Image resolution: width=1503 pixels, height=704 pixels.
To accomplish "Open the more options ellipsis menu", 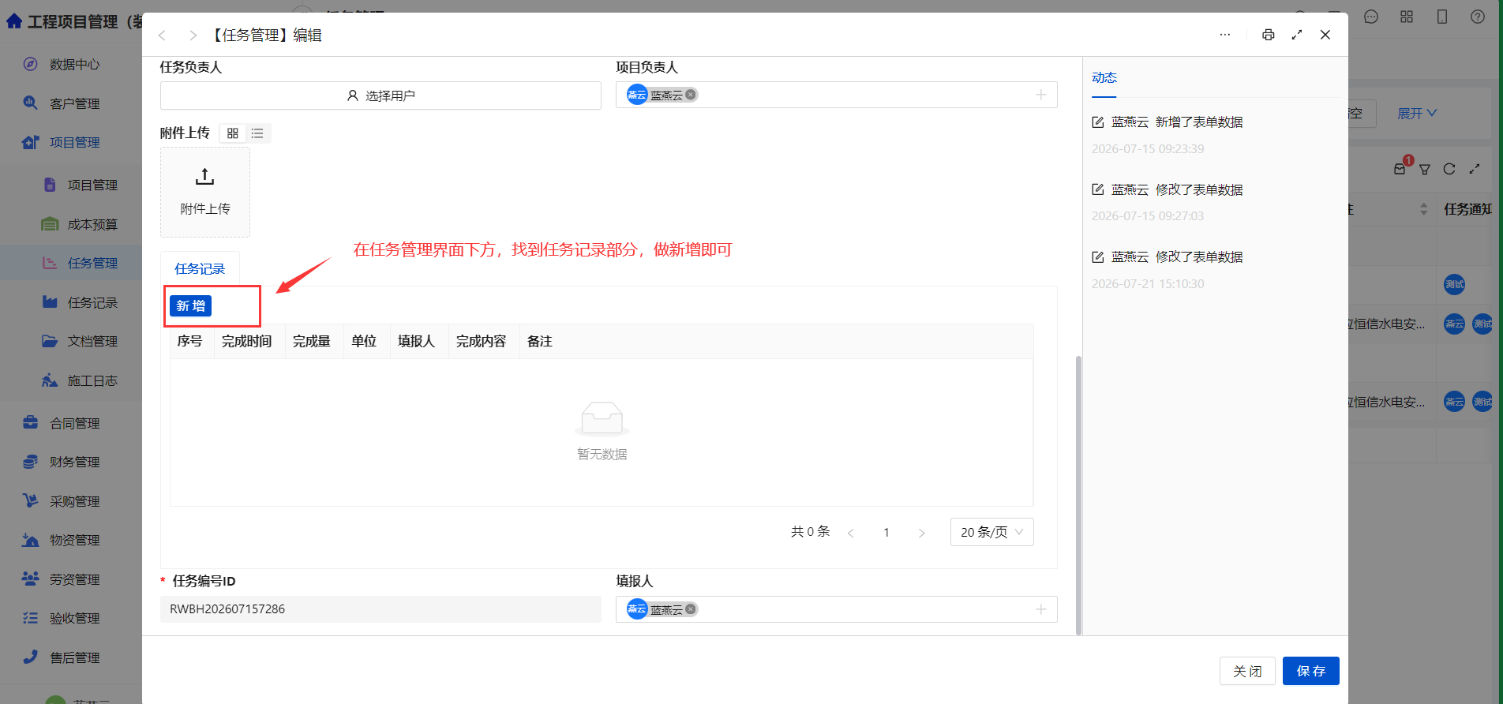I will (1225, 35).
